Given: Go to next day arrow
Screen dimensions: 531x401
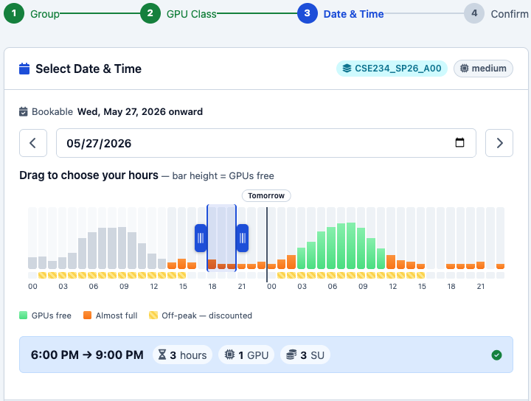Looking at the screenshot, I should [x=499, y=143].
